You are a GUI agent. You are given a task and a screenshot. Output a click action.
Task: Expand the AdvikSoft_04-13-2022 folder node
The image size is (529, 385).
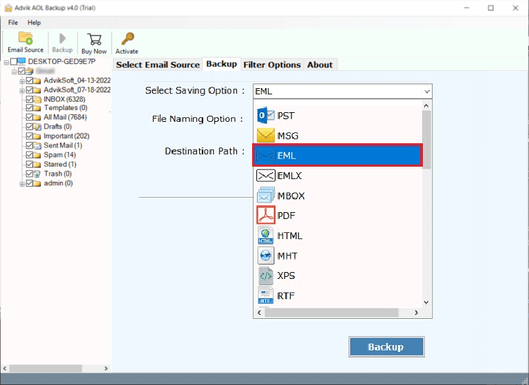[x=22, y=81]
